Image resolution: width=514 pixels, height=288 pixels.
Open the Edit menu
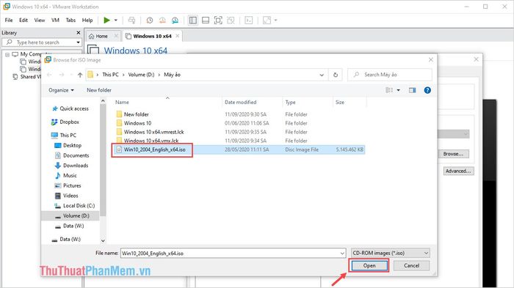click(x=23, y=21)
